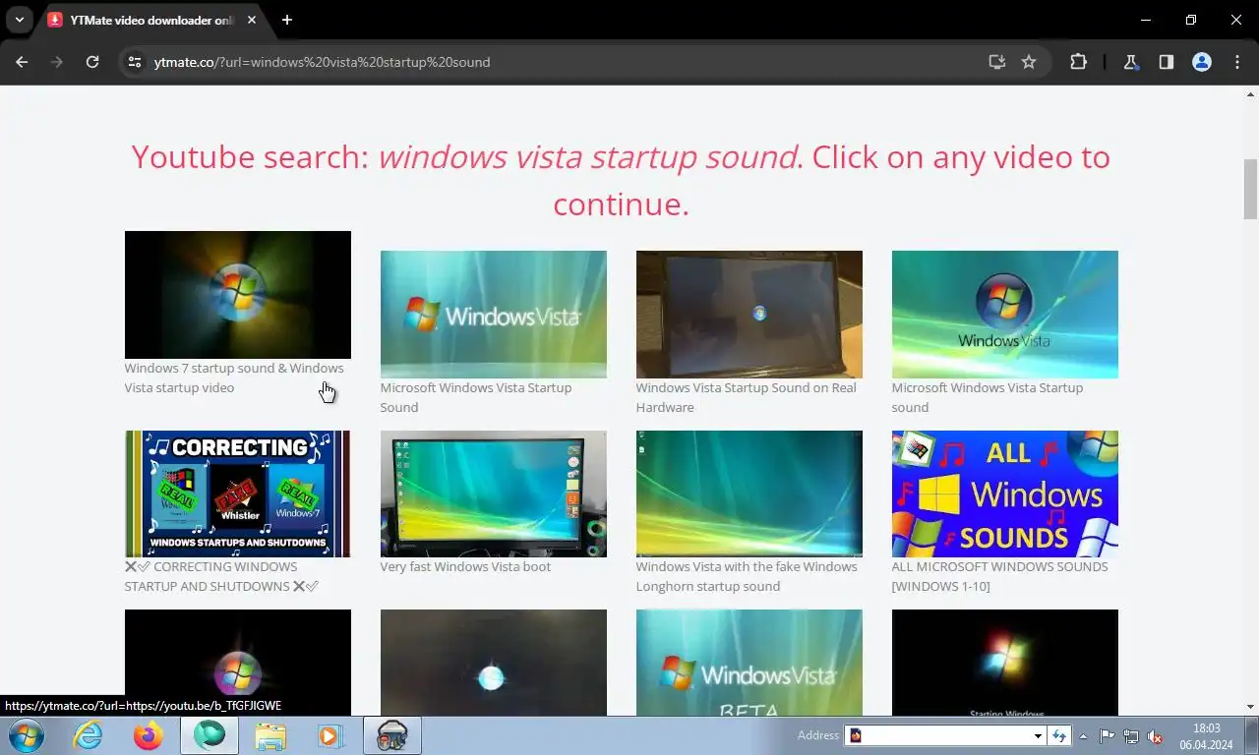Click Show desktop strip at the taskbar end

pos(1252,735)
